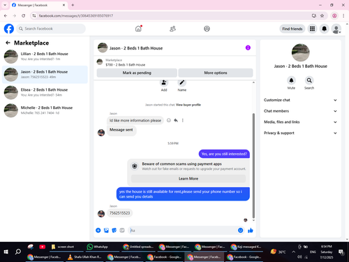Open YouTube icon on the taskbar
The height and width of the screenshot is (262, 349).
42,247
